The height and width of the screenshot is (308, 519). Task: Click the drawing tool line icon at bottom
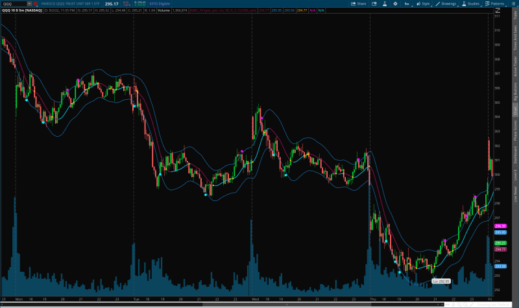point(472,304)
